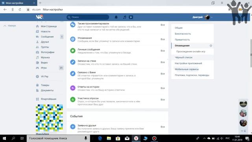Click the Yandex Browser taskbar icon
The width and height of the screenshot is (252, 142).
136,138
